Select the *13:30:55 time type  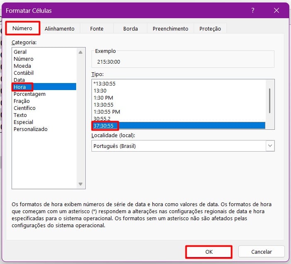104,83
